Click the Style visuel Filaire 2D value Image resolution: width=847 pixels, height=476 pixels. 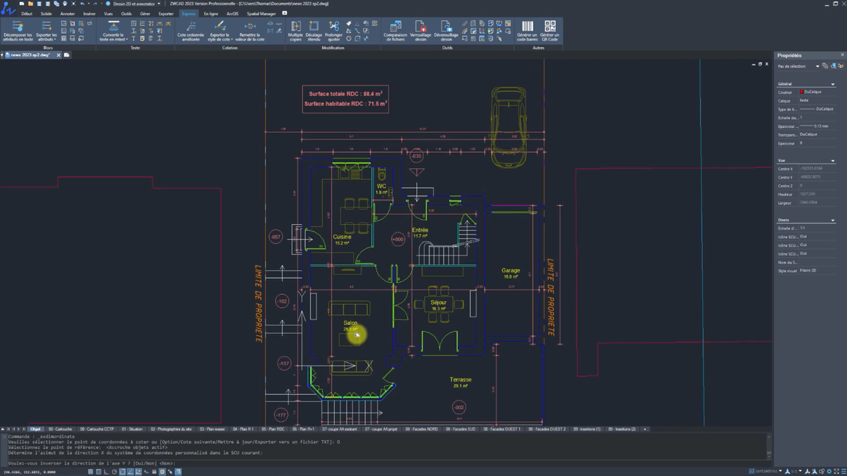pyautogui.click(x=817, y=270)
